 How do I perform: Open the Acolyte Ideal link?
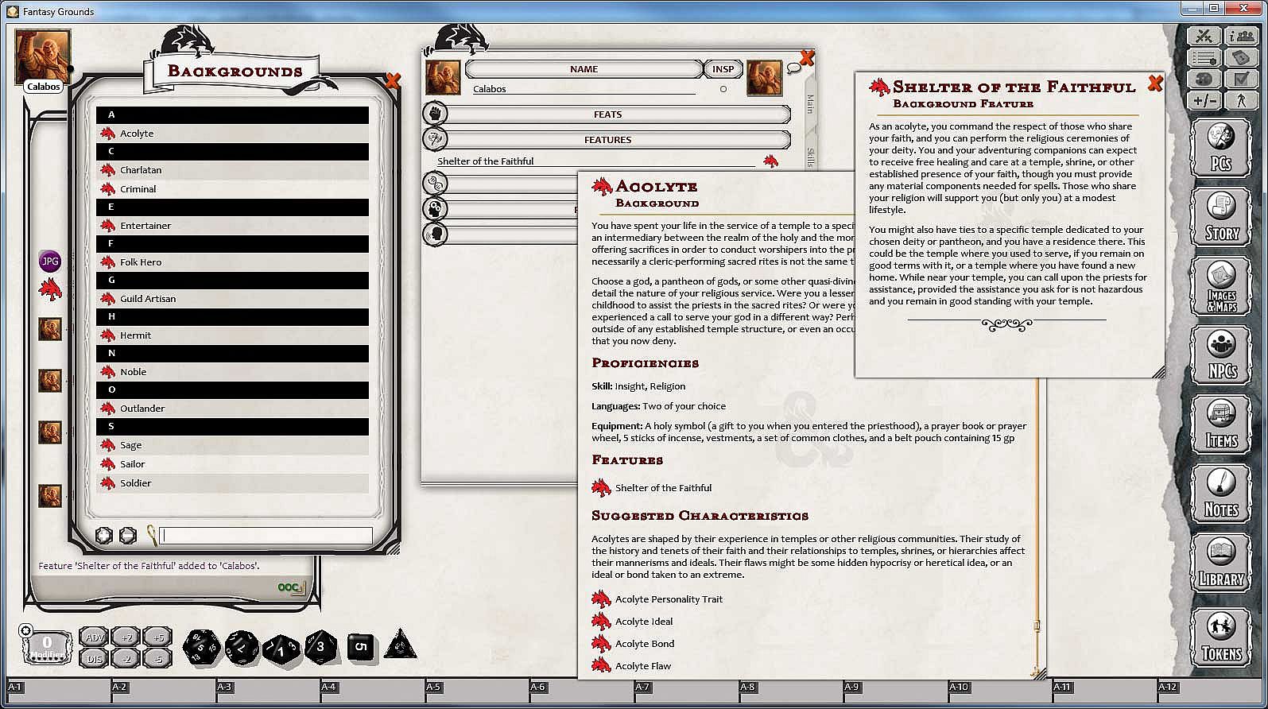[x=632, y=622]
